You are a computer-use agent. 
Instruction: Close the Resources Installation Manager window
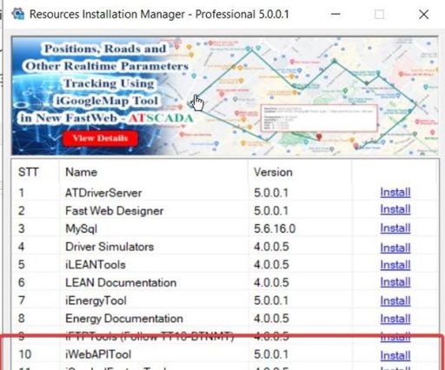(423, 14)
